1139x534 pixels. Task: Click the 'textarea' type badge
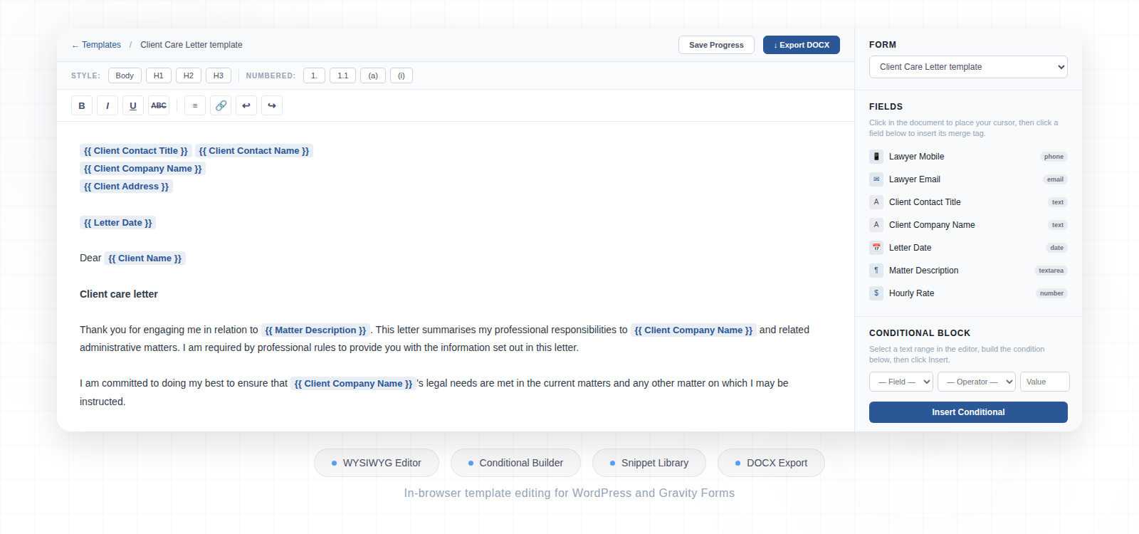pyautogui.click(x=1051, y=271)
